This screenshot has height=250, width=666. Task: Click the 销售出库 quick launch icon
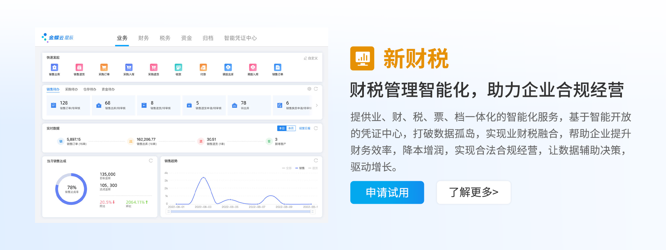point(54,68)
